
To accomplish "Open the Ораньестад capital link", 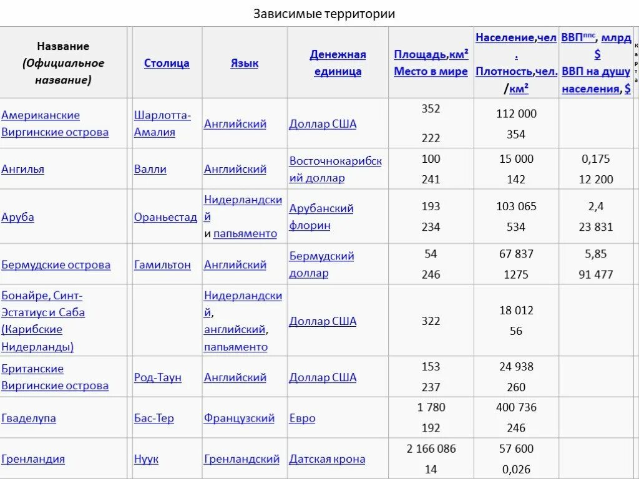I will click(165, 216).
